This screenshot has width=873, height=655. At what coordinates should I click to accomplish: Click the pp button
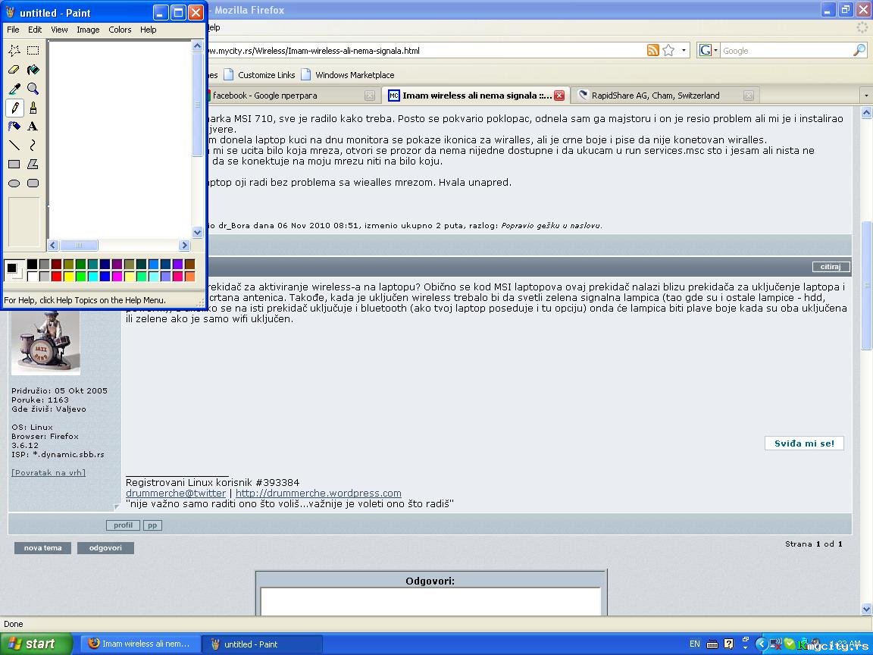pyautogui.click(x=152, y=525)
